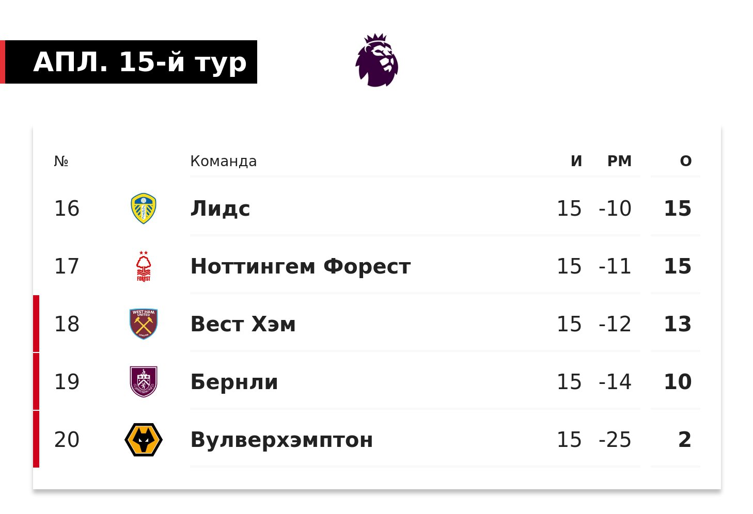Click the Leeds United club crest
This screenshot has width=753, height=514.
pos(144,208)
